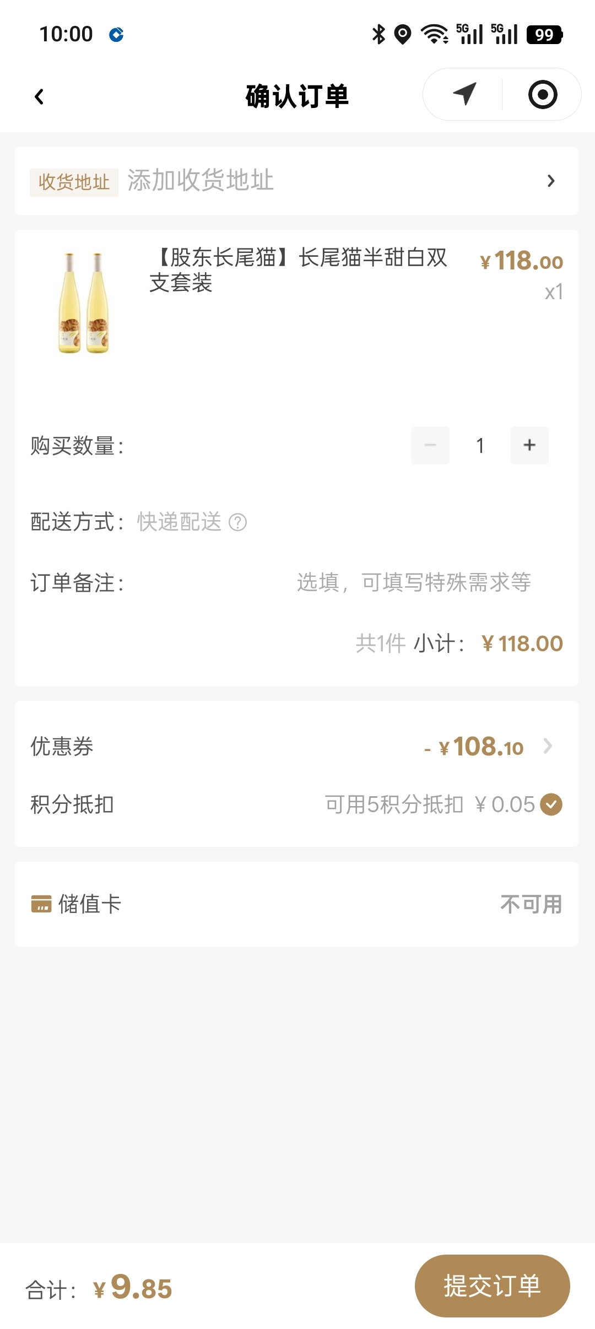Uncheck the points deduction checkmark
The image size is (595, 1329).
pyautogui.click(x=551, y=804)
